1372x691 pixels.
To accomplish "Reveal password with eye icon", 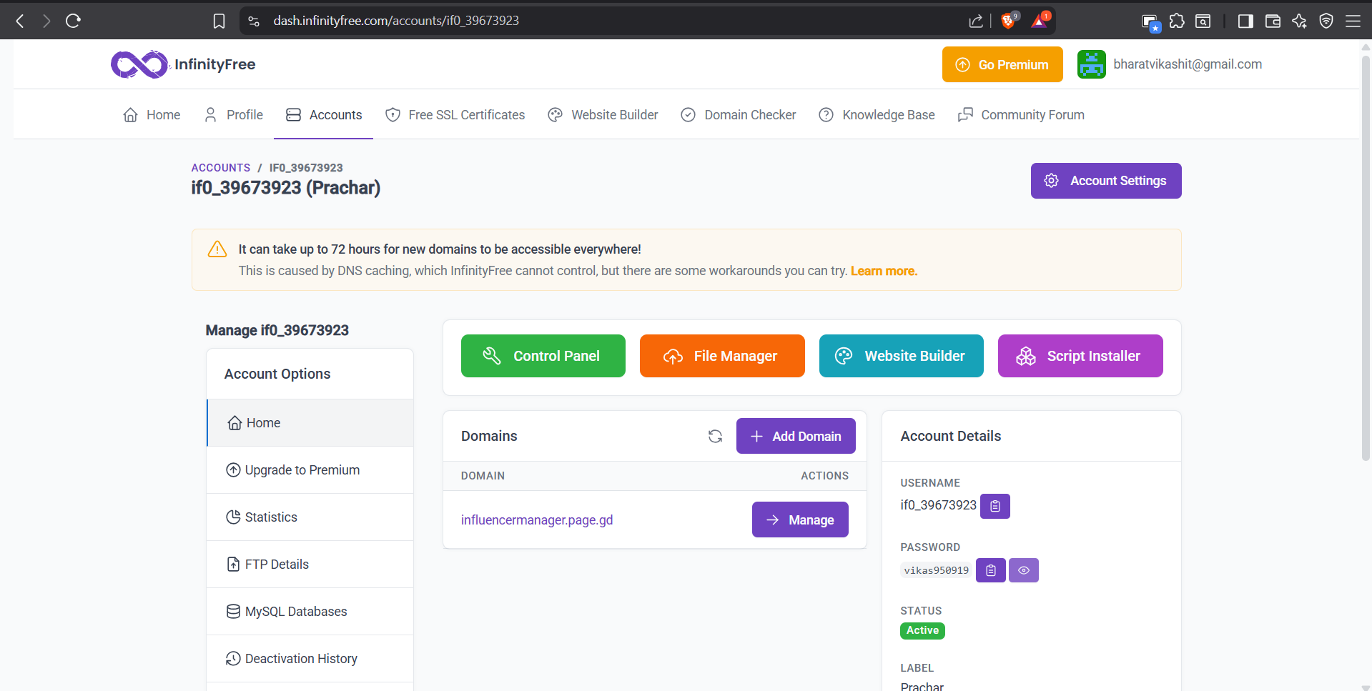I will pos(1023,570).
